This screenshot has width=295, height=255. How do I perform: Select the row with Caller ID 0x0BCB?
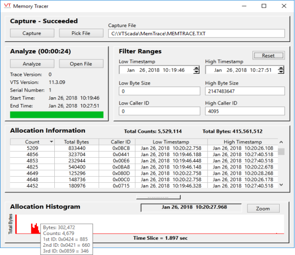(144, 148)
